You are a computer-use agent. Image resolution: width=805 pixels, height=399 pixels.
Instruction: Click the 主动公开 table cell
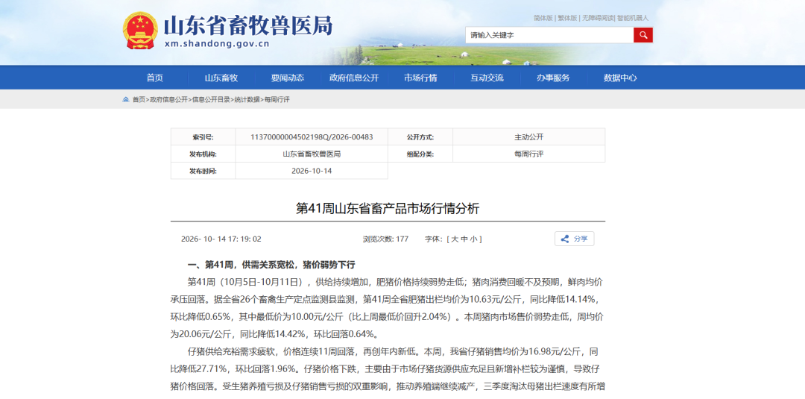coord(528,137)
